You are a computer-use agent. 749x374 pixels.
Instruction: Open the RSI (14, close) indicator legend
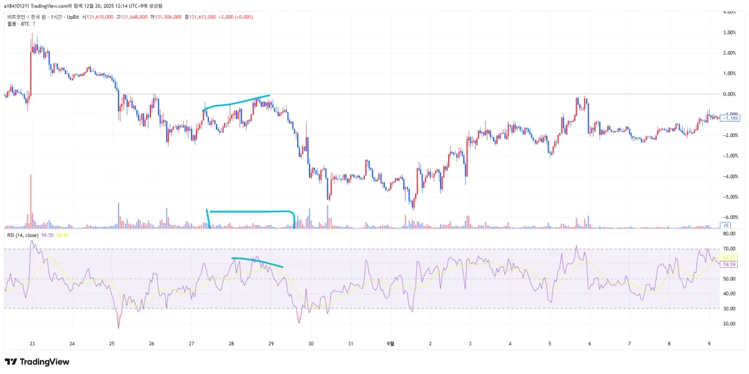tap(22, 235)
